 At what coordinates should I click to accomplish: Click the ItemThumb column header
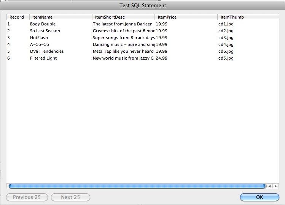(248, 17)
